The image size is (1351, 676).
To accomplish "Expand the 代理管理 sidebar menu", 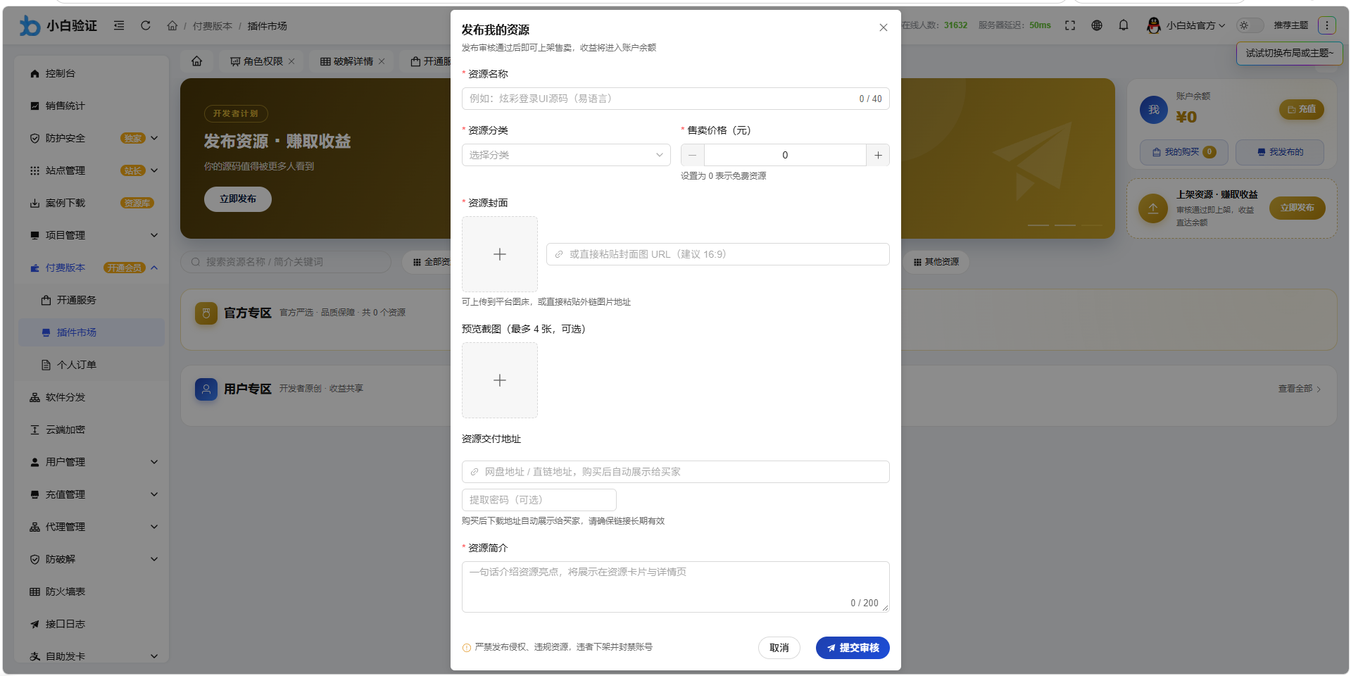I will pyautogui.click(x=92, y=527).
